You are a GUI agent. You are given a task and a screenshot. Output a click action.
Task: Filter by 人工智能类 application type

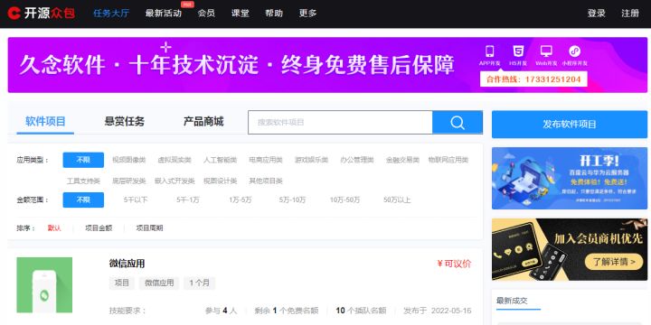tap(220, 160)
